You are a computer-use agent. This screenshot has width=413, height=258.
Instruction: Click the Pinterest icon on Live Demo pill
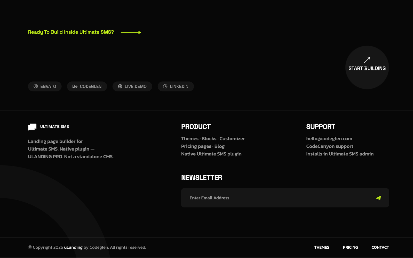click(120, 86)
